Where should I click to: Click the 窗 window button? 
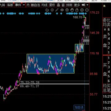point(63,5)
